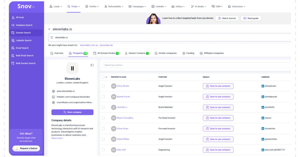
Task: Click Jennifer Li avatar initials
Action: click(114, 107)
